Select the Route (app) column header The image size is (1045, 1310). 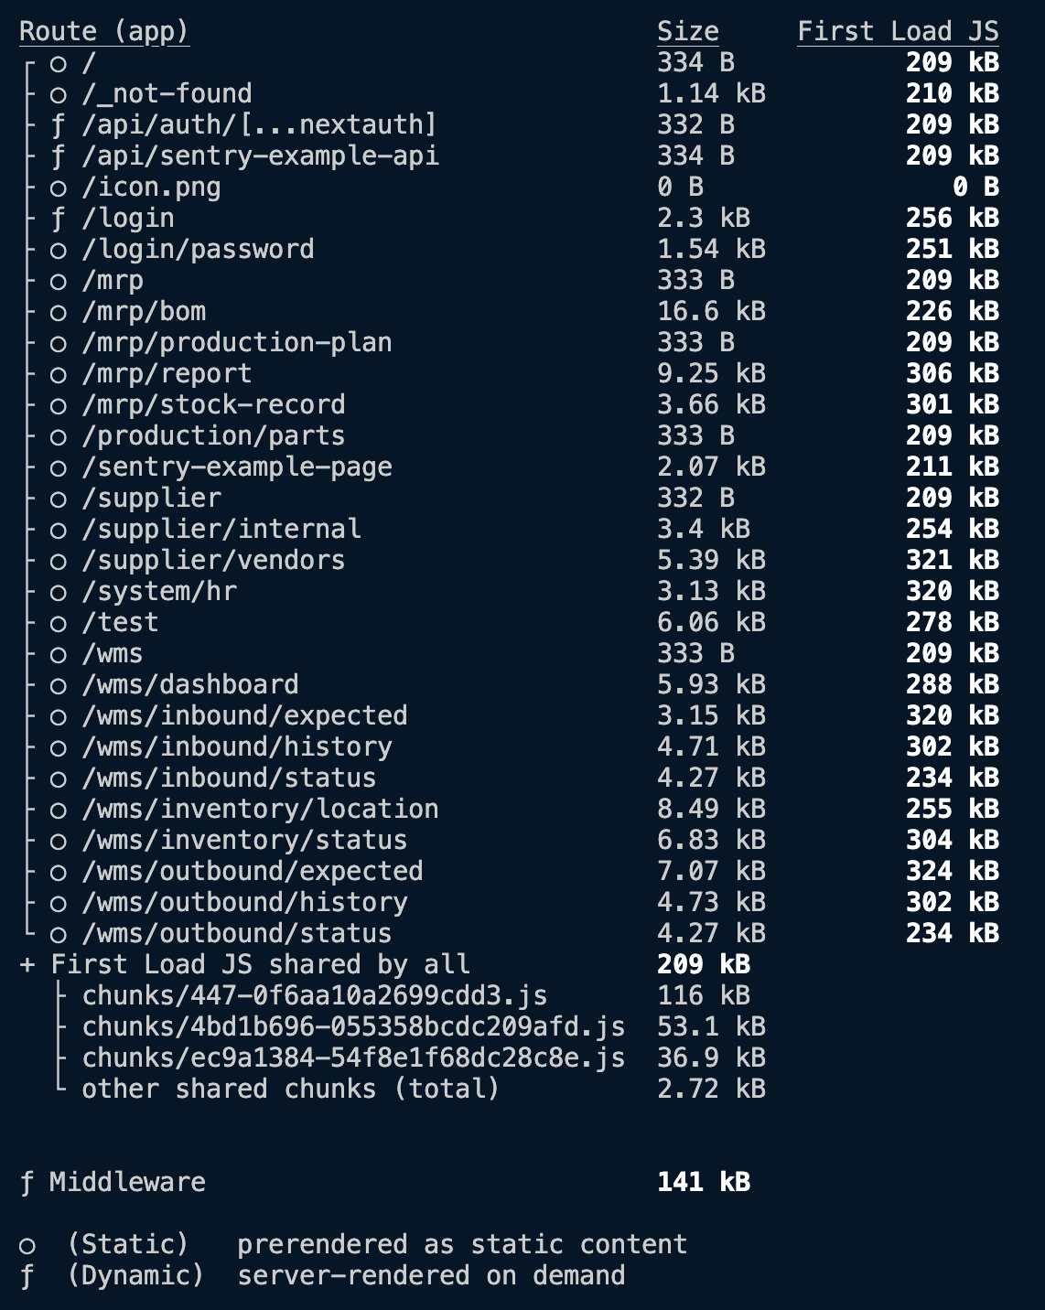pyautogui.click(x=104, y=32)
